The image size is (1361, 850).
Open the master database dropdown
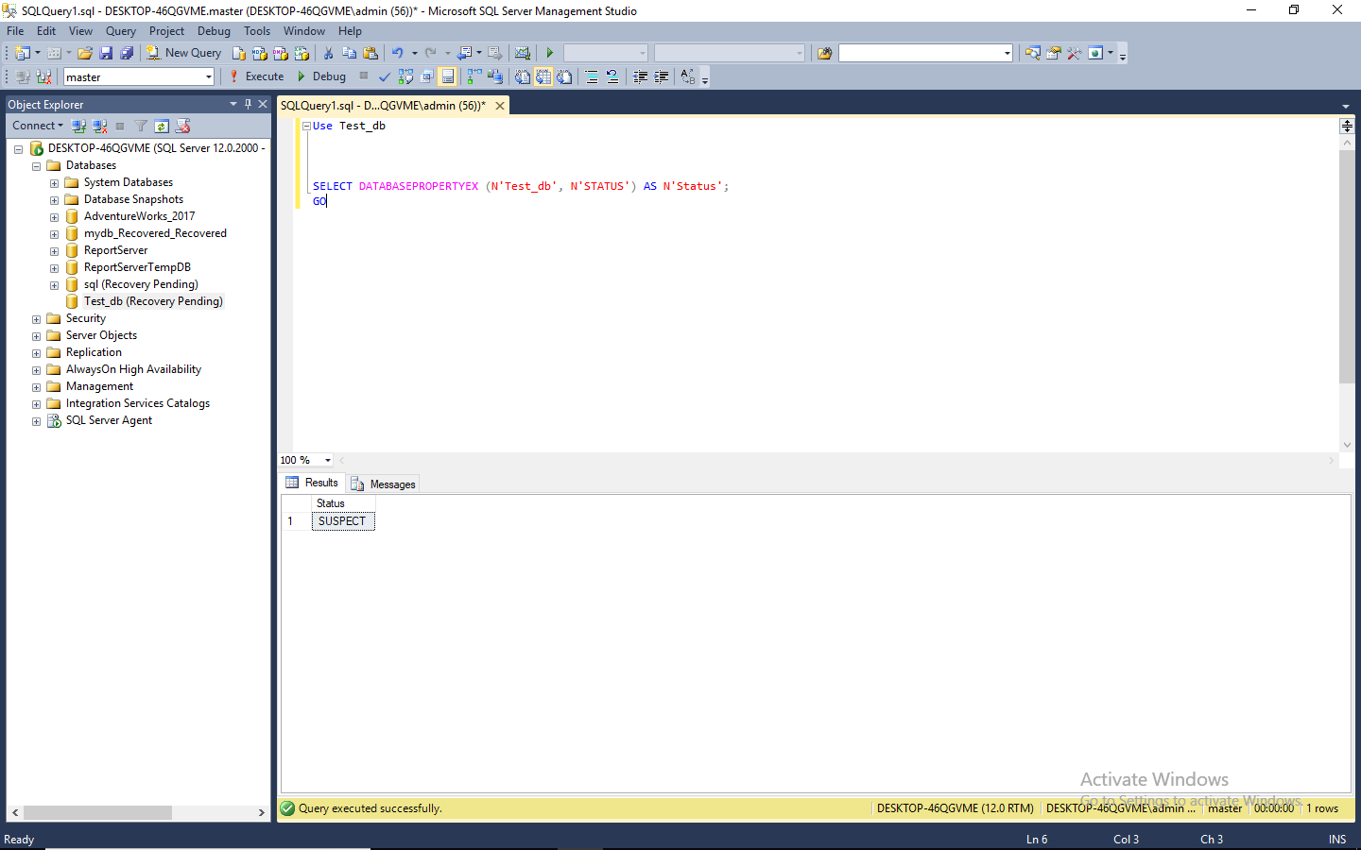[x=208, y=77]
